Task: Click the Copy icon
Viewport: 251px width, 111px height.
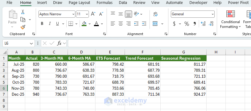Action: coord(23,19)
